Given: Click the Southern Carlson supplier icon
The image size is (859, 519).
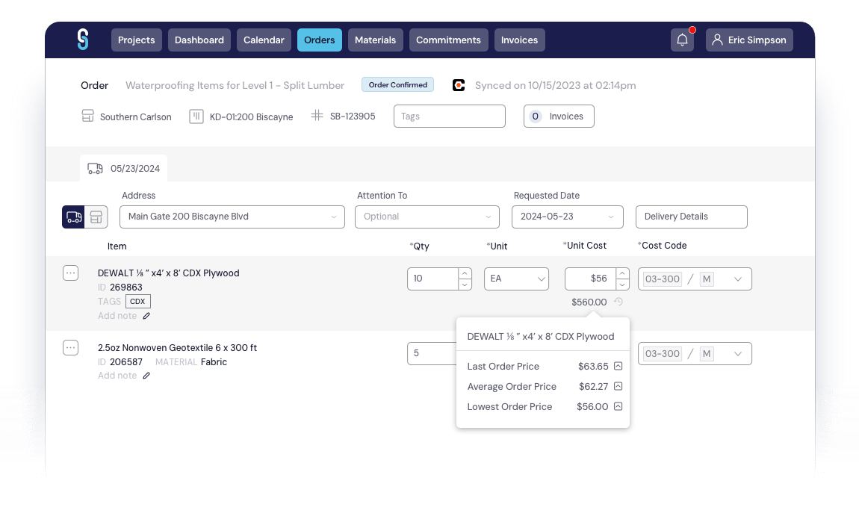Looking at the screenshot, I should pos(87,116).
